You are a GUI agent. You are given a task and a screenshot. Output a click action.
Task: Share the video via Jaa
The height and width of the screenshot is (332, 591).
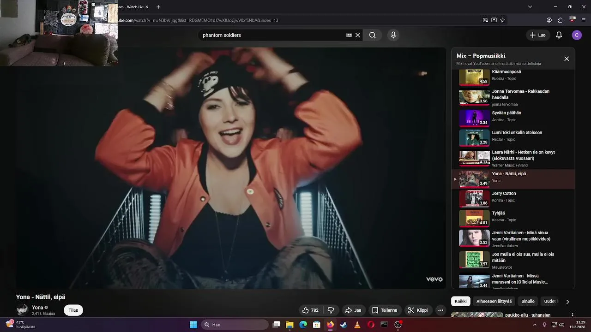point(353,310)
